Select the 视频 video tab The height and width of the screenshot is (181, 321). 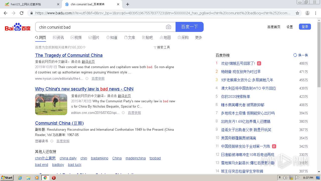click(x=76, y=37)
